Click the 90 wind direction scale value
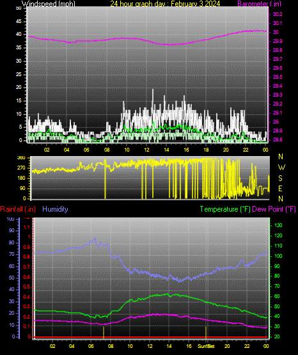 coord(22,188)
